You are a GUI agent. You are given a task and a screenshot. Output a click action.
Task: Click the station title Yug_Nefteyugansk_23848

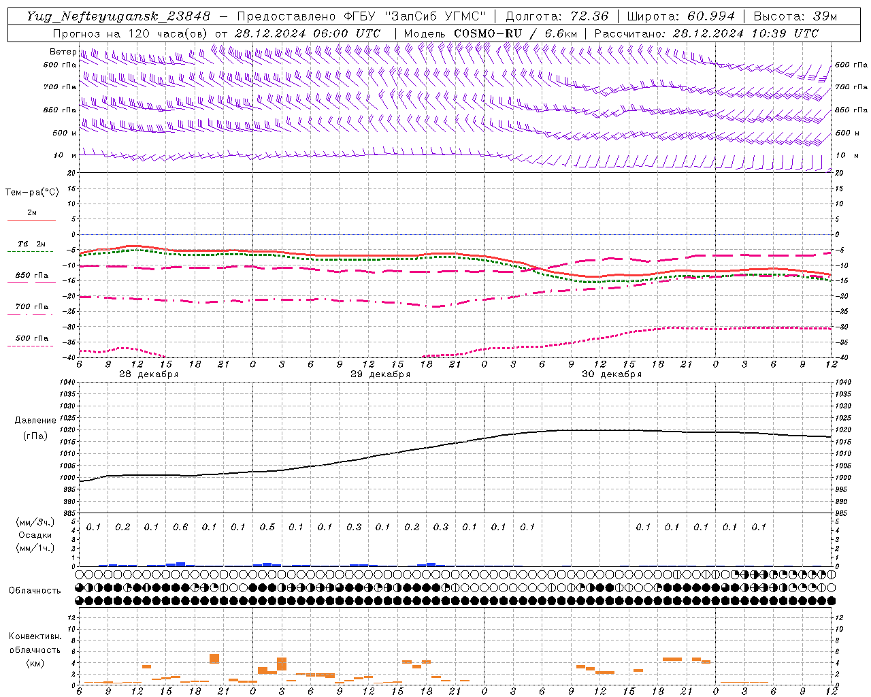118,16
